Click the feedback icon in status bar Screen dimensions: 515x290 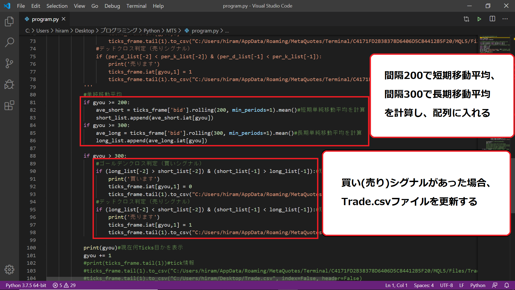[x=495, y=285]
